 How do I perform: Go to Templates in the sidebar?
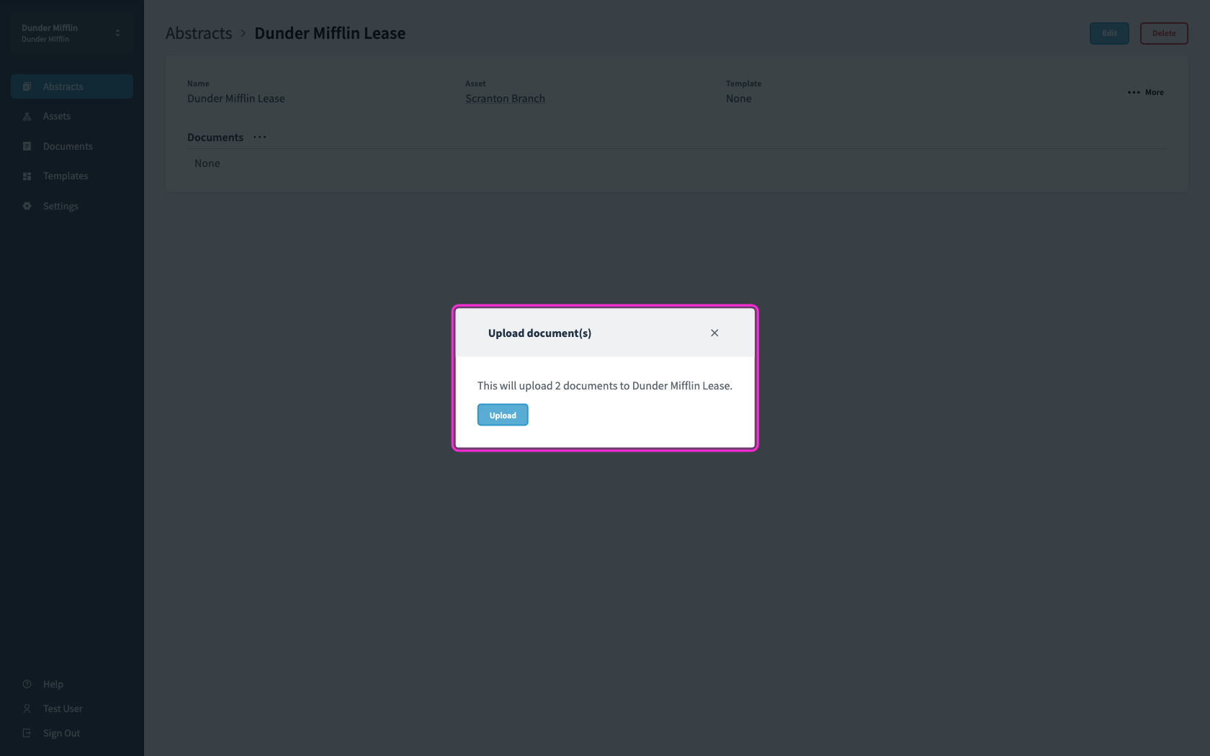72,176
